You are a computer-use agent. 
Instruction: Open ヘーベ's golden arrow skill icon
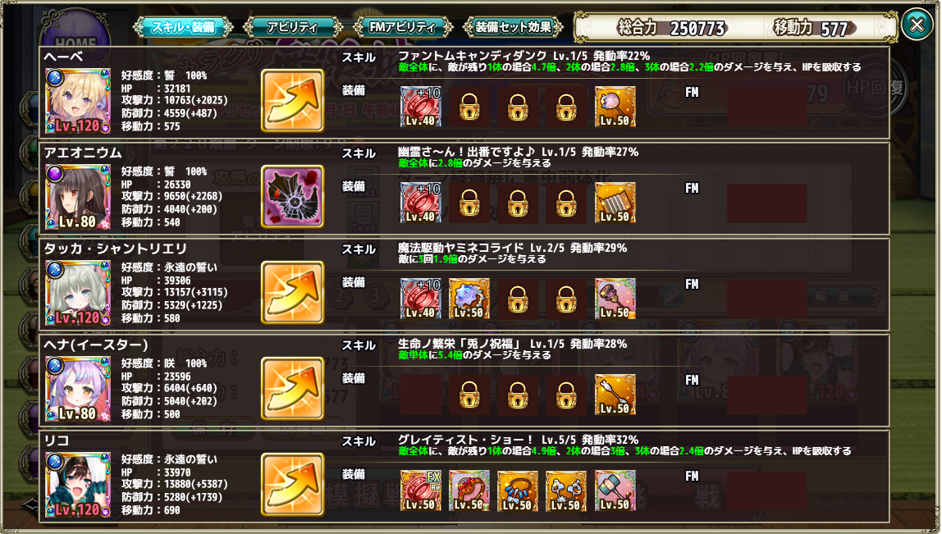293,100
